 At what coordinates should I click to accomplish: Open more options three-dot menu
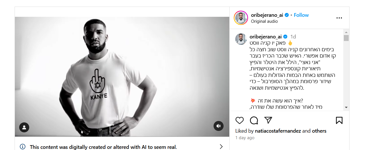pos(339,18)
